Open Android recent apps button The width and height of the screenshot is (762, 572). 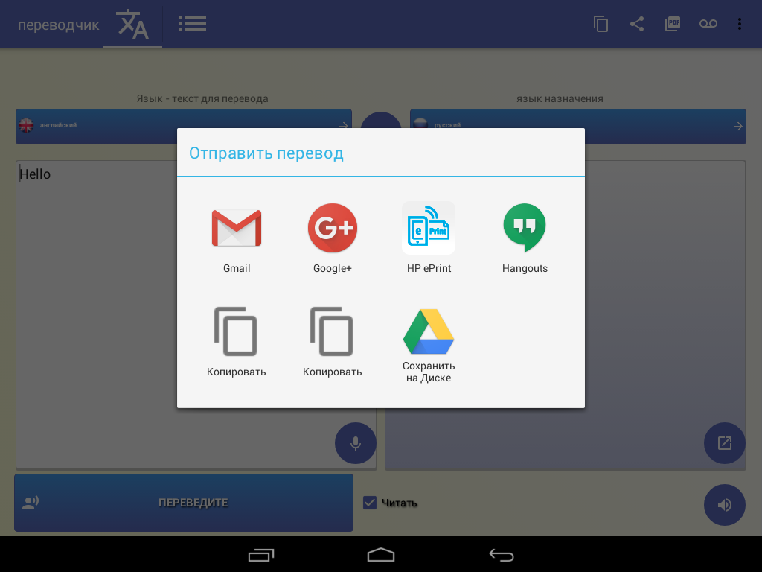coord(261,555)
